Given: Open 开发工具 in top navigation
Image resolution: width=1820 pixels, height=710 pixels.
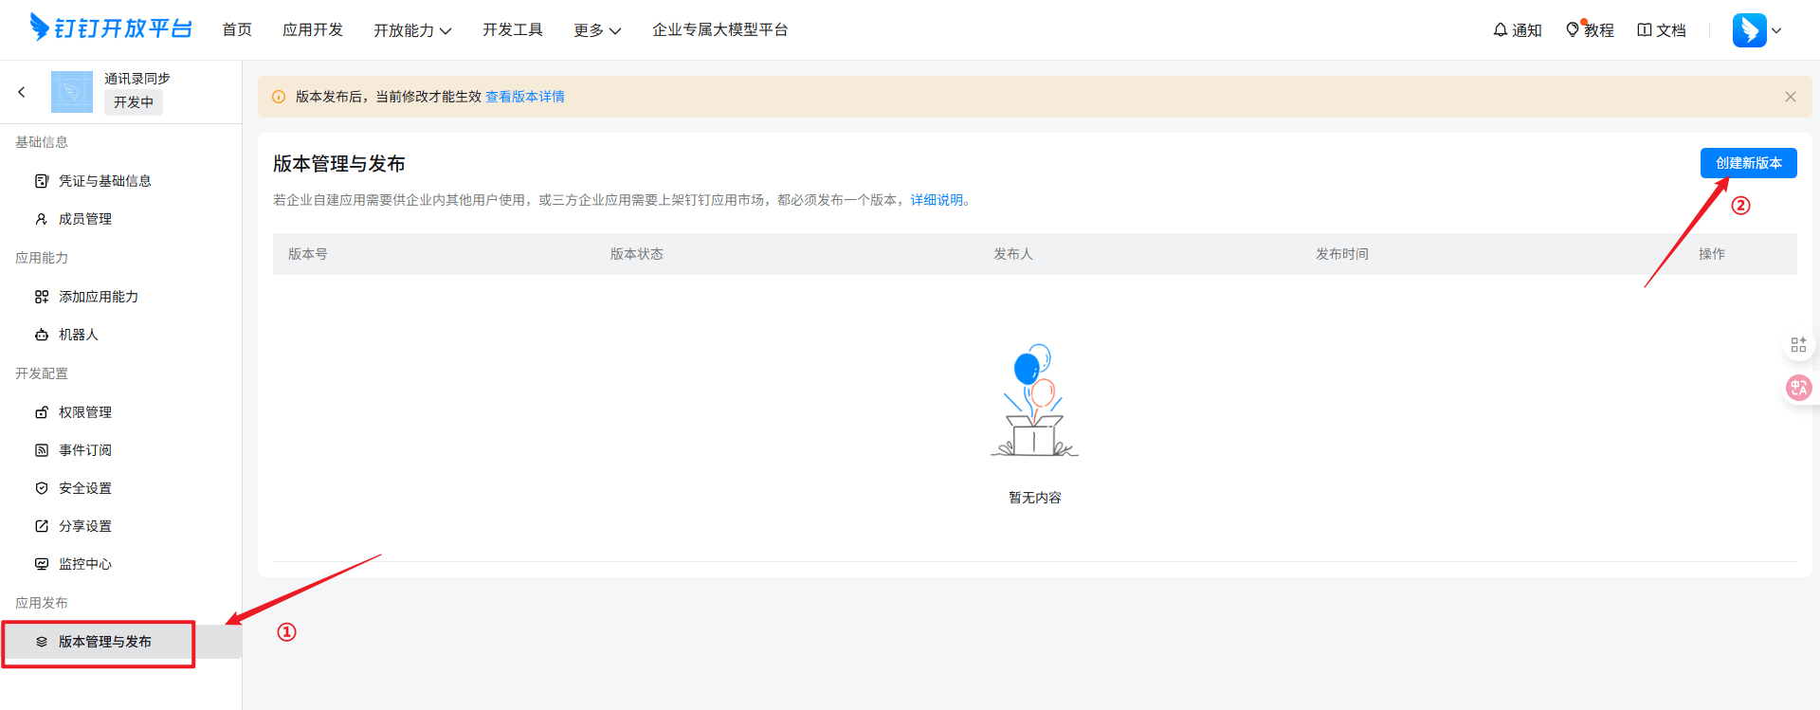Looking at the screenshot, I should [x=513, y=30].
